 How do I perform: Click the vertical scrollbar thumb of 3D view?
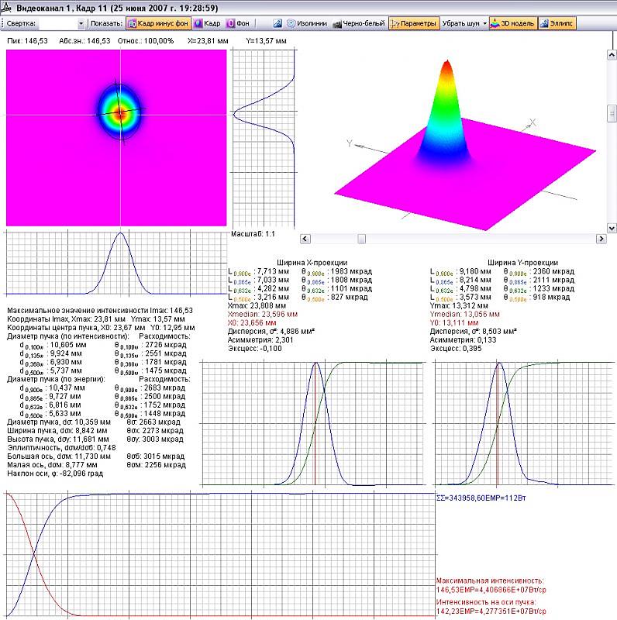612,113
